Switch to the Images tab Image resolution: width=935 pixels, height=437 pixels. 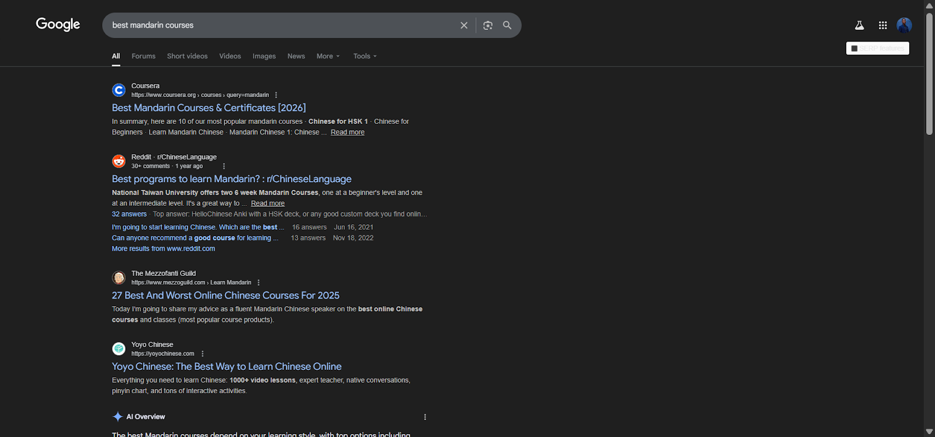pos(264,56)
